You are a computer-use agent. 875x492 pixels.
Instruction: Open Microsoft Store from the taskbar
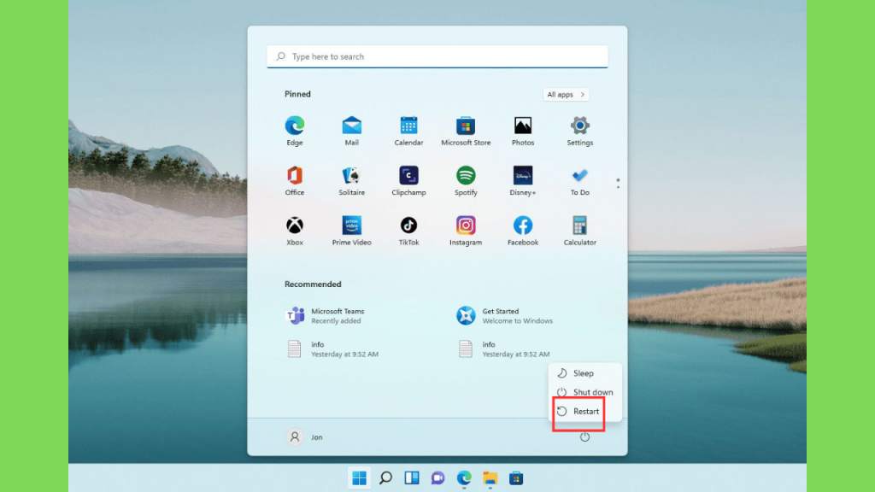coord(516,478)
